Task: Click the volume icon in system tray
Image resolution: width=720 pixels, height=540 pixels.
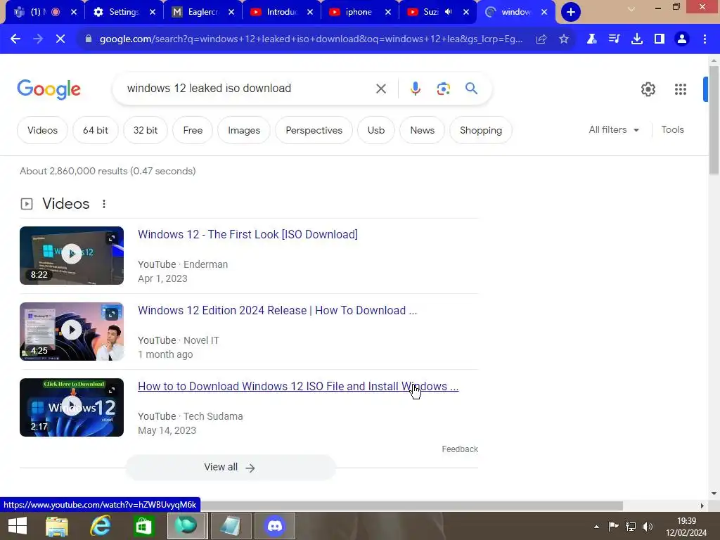Action: pyautogui.click(x=648, y=527)
